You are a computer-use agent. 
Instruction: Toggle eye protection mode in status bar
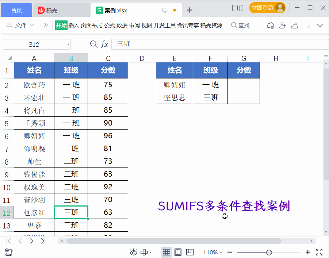134,252
